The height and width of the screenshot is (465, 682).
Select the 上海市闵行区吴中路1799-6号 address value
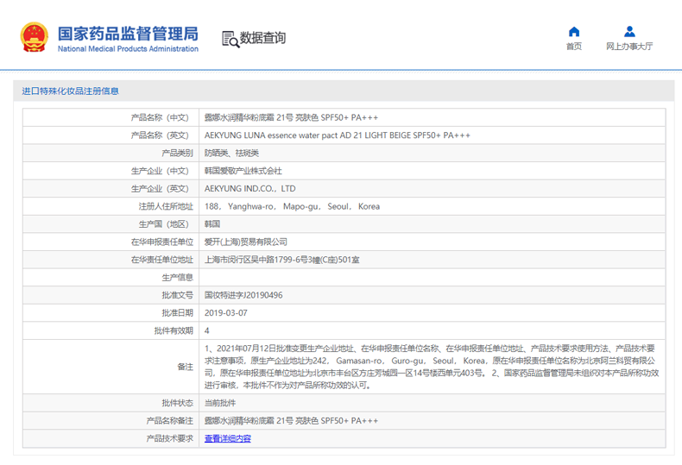pyautogui.click(x=281, y=260)
